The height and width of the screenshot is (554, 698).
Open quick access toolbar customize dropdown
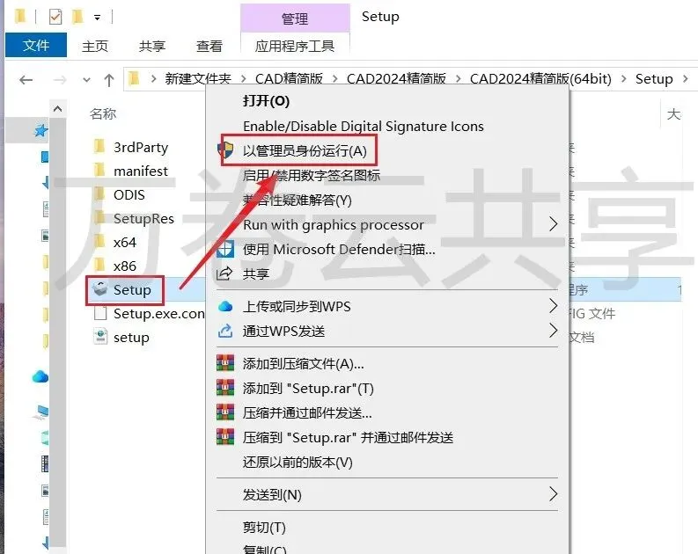click(x=97, y=18)
